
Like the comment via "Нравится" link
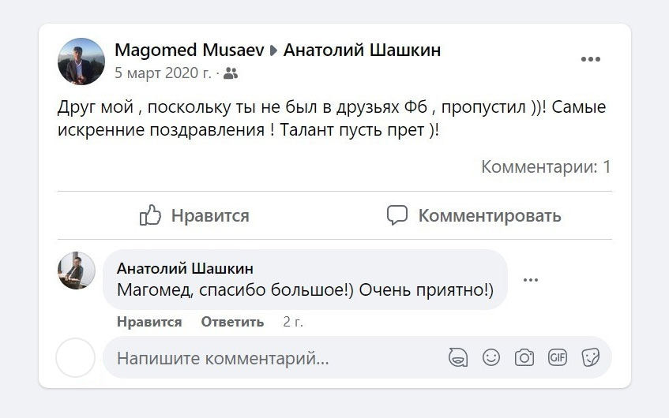(x=149, y=322)
